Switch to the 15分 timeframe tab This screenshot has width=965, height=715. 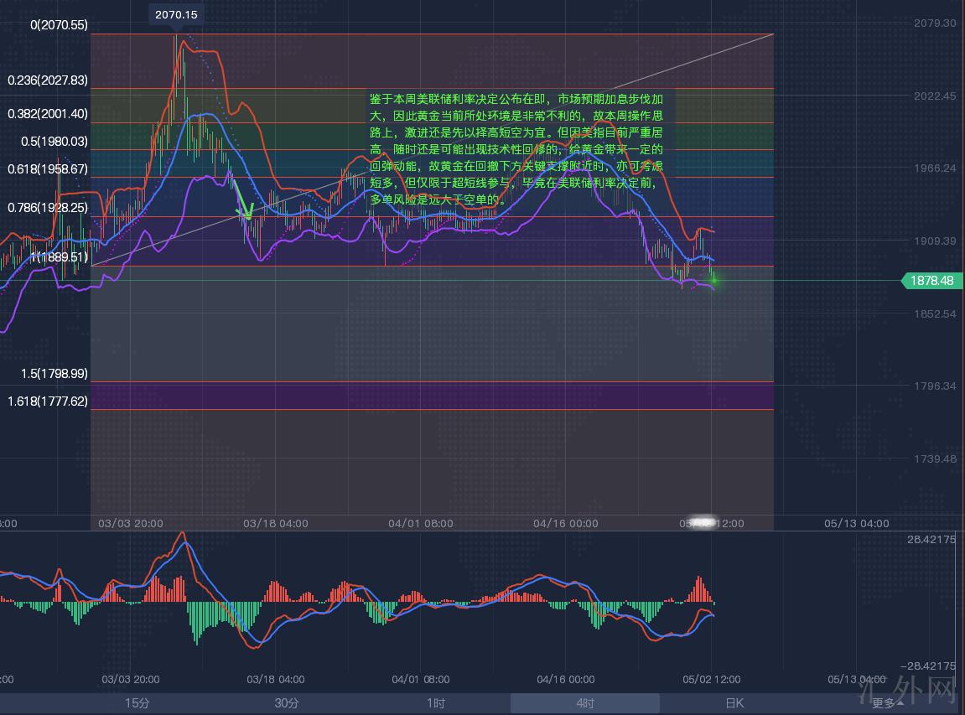click(x=137, y=703)
